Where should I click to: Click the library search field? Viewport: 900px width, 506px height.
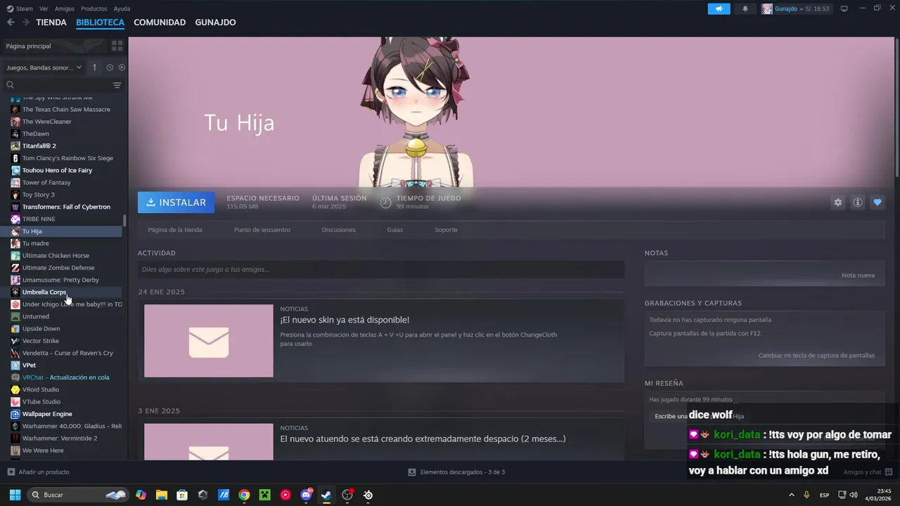[63, 85]
